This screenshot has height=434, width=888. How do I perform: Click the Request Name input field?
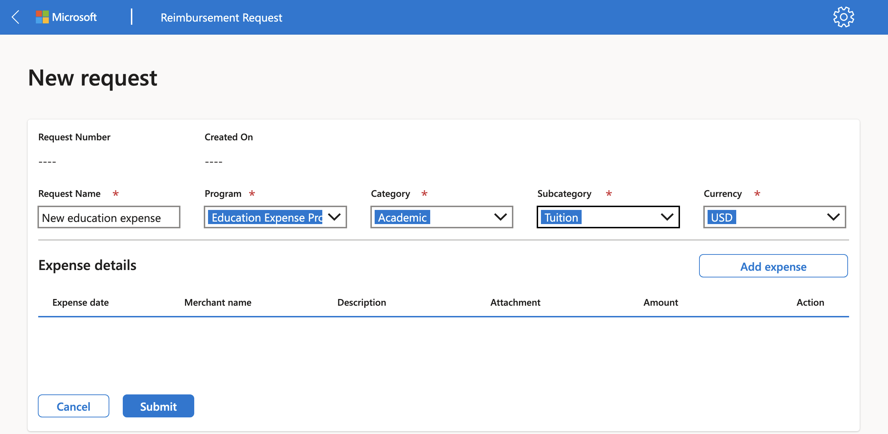point(109,217)
